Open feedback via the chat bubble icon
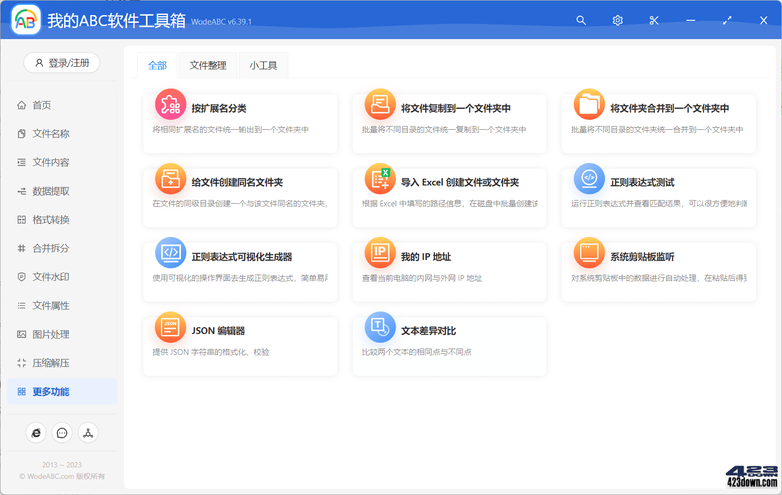782x495 pixels. [x=62, y=432]
